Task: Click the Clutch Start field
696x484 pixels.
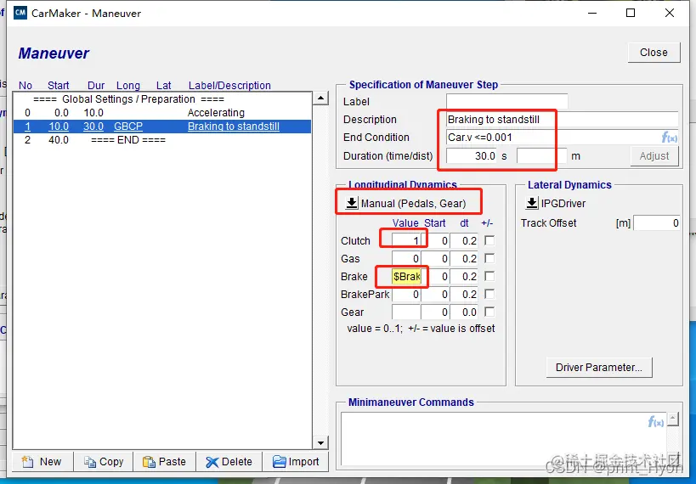Action: point(435,241)
